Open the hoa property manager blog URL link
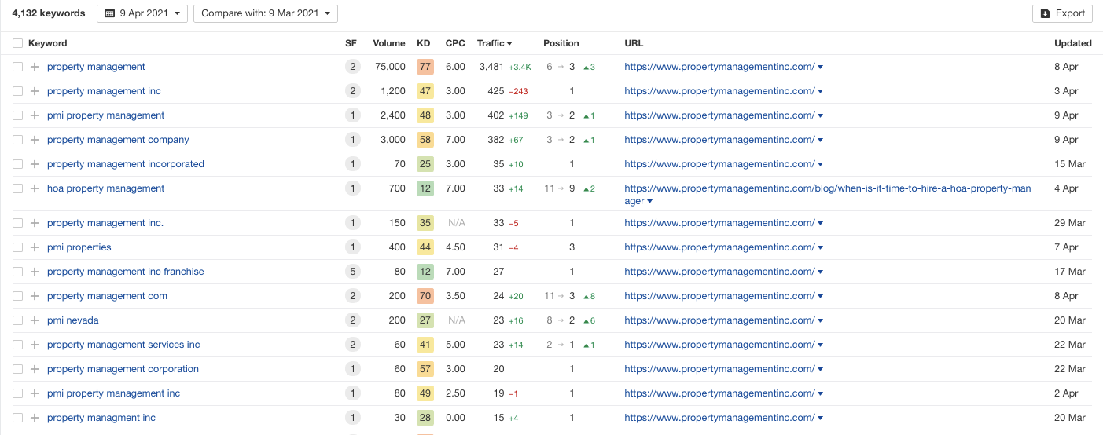This screenshot has height=435, width=1103. pyautogui.click(x=828, y=195)
